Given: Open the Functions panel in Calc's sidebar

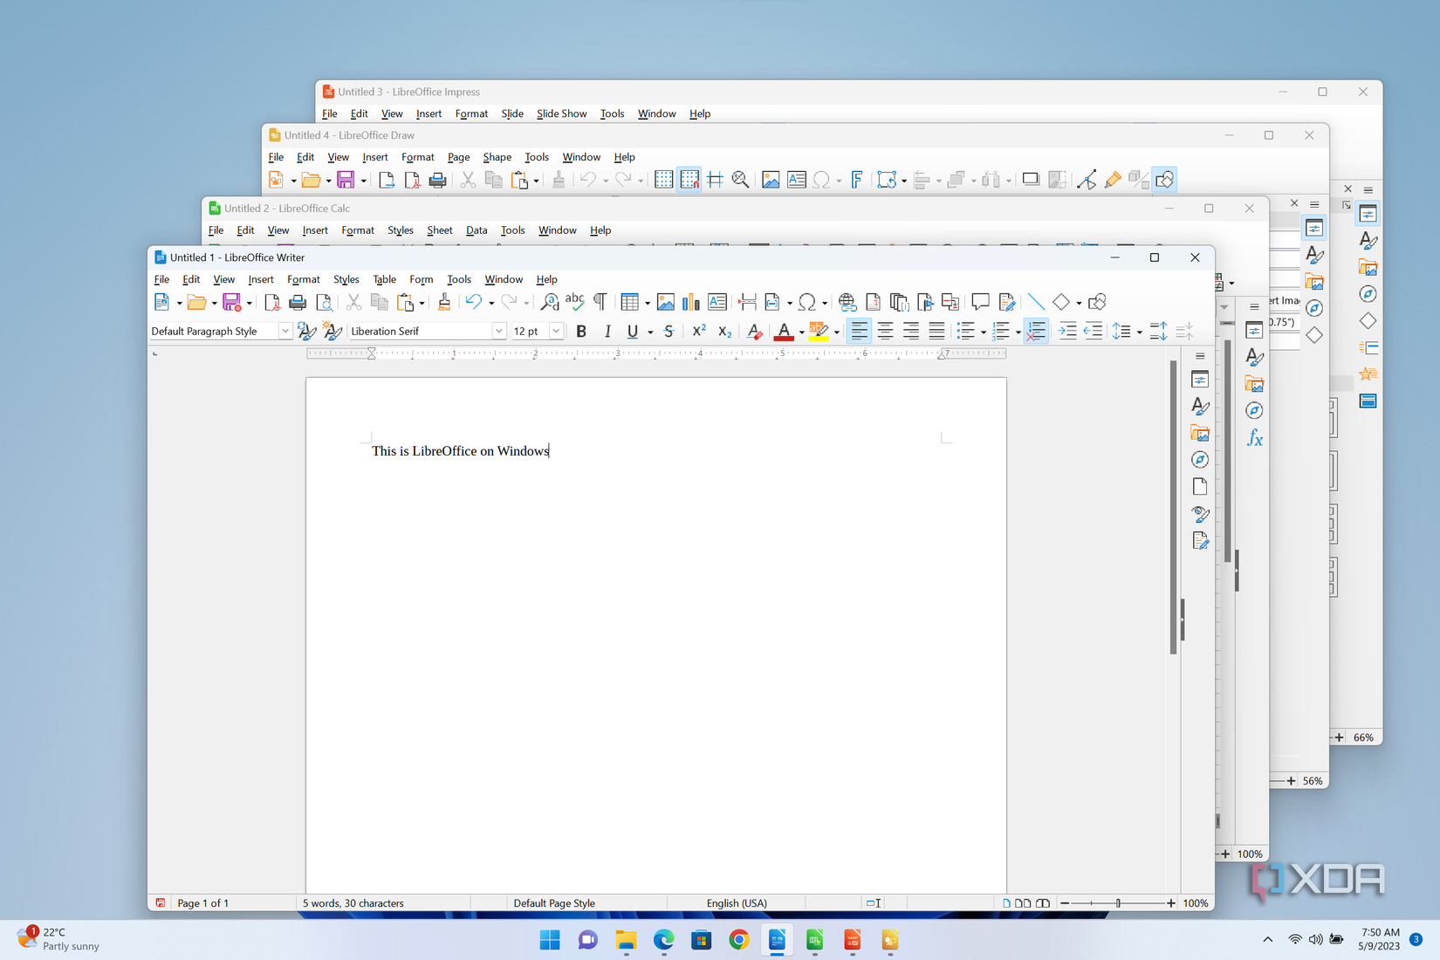Looking at the screenshot, I should pyautogui.click(x=1255, y=438).
